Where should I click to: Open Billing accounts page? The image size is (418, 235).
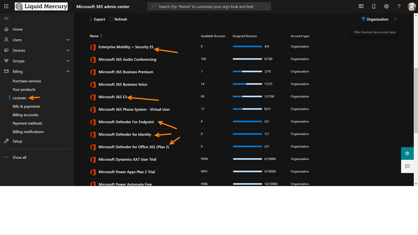click(x=25, y=115)
